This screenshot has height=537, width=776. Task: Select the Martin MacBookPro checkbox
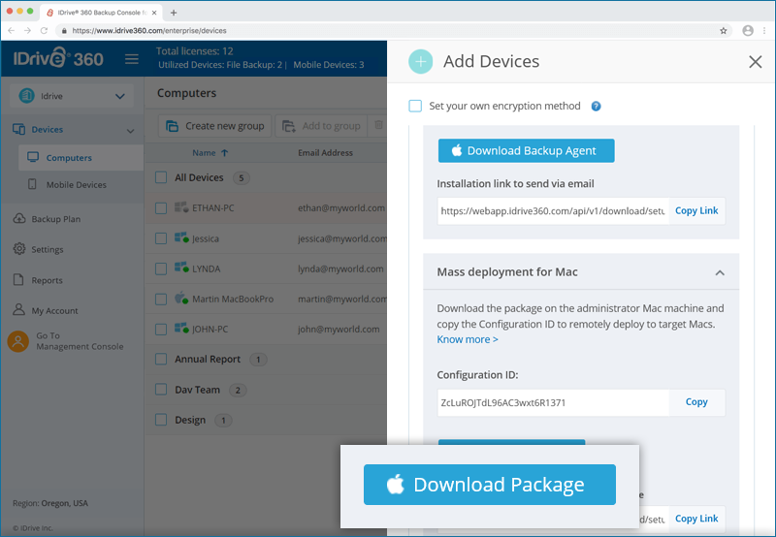point(161,300)
